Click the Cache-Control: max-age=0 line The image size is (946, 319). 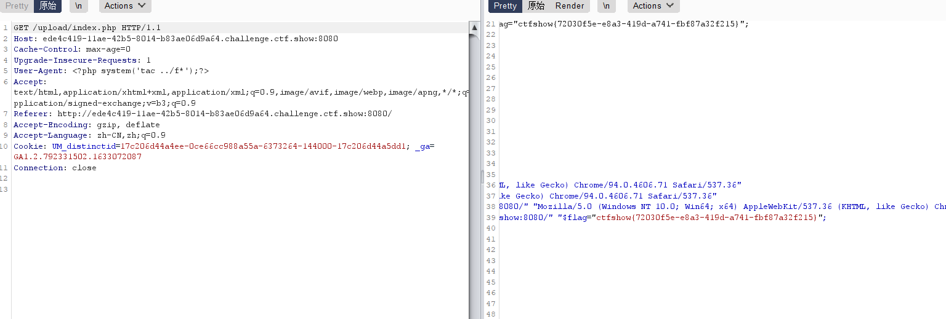coord(72,49)
